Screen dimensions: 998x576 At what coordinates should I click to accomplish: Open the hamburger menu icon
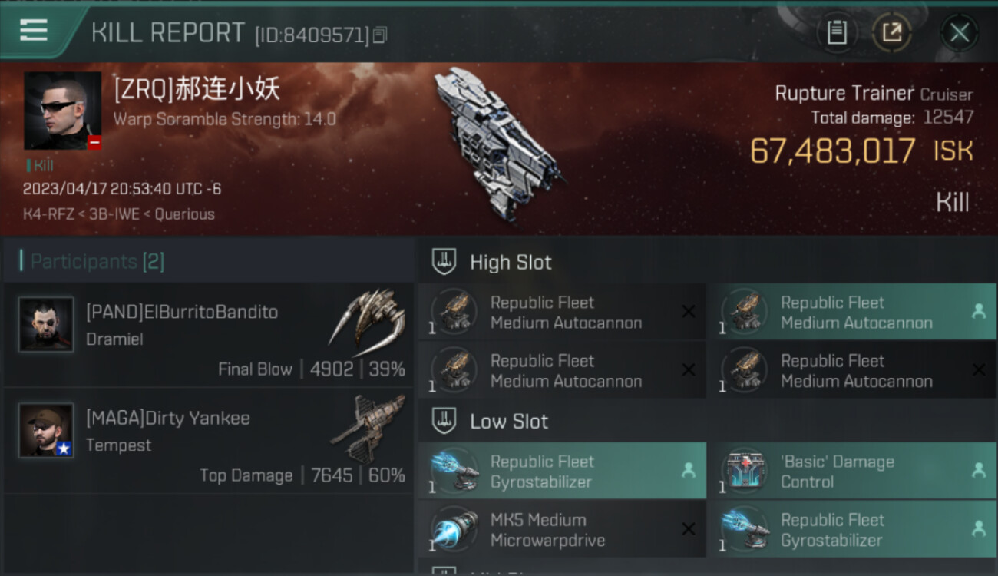tap(33, 31)
